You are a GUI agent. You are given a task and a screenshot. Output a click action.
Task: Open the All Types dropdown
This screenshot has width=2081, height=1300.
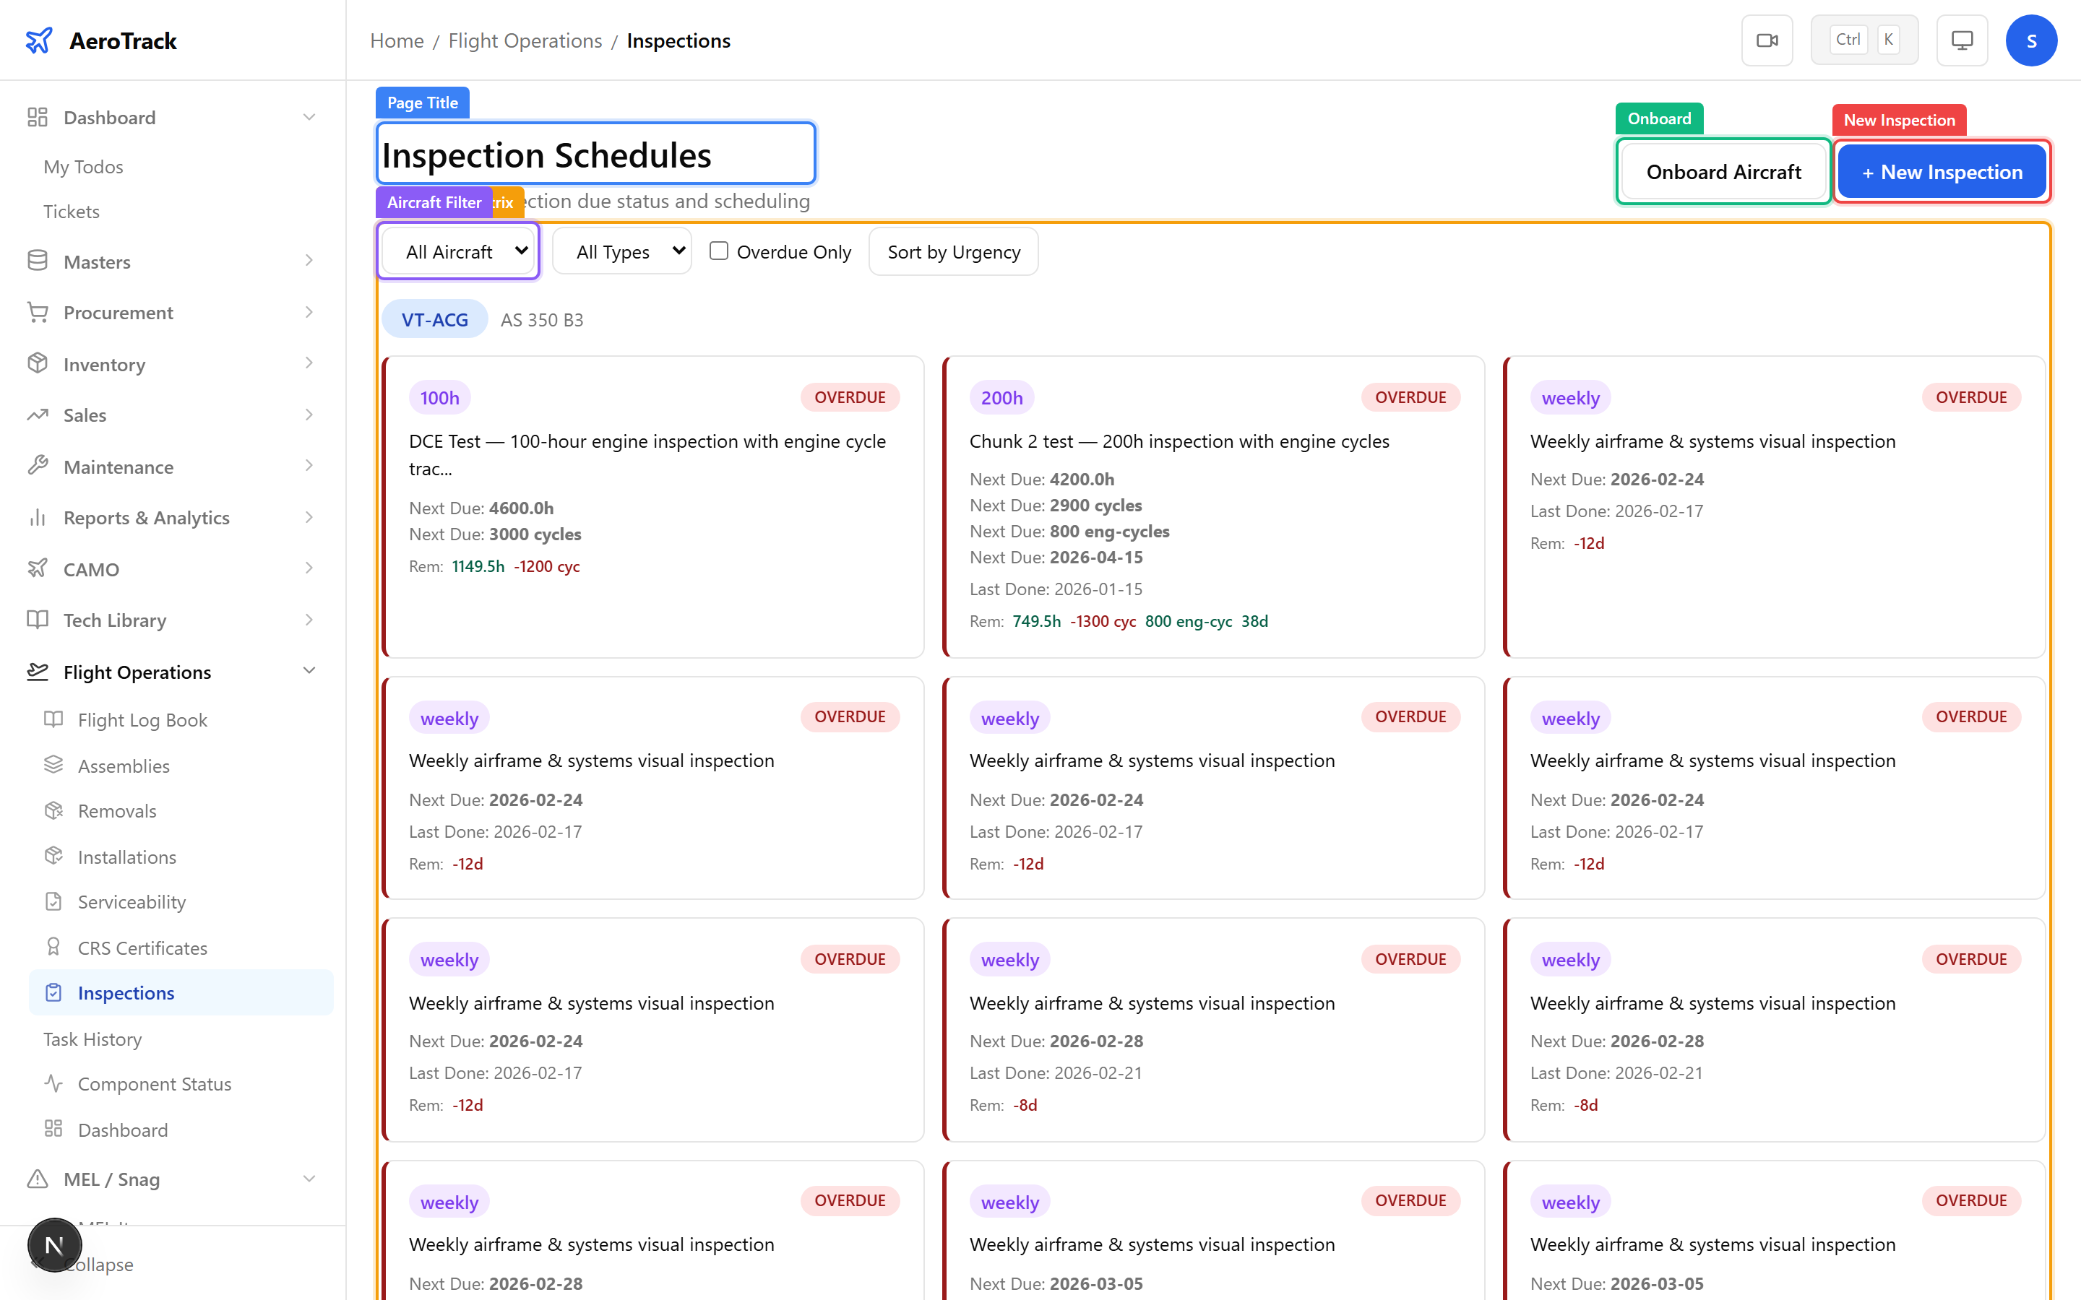pos(621,251)
